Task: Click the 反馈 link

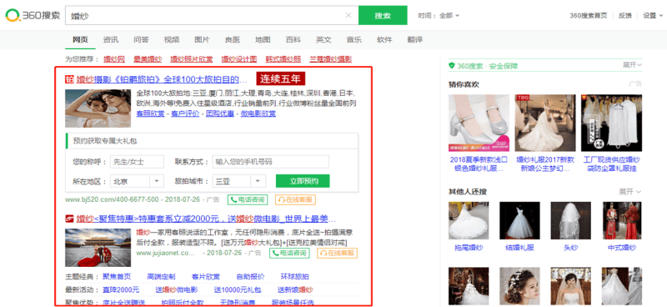Action: point(624,16)
